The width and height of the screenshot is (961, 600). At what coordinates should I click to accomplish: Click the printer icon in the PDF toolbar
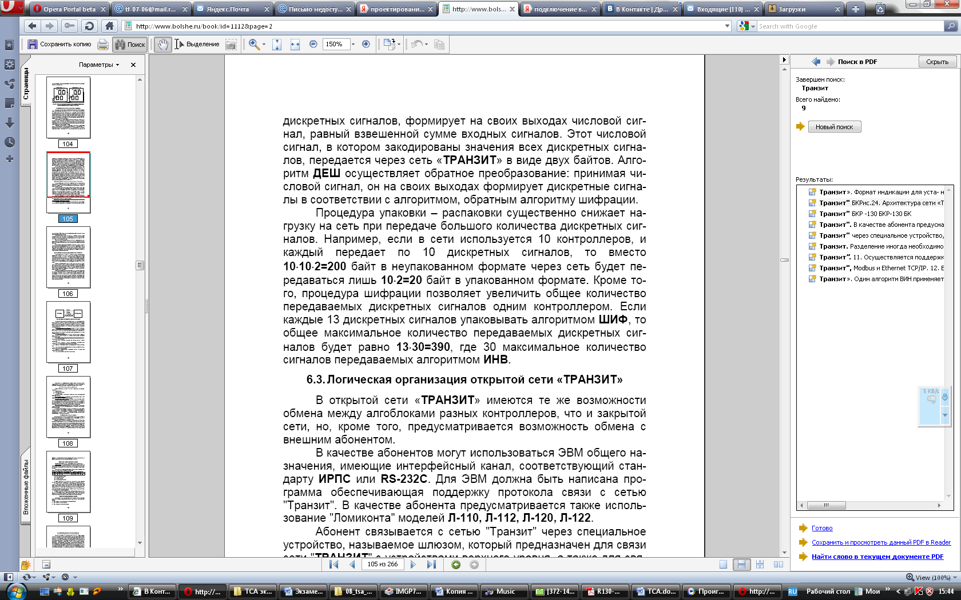tap(103, 44)
